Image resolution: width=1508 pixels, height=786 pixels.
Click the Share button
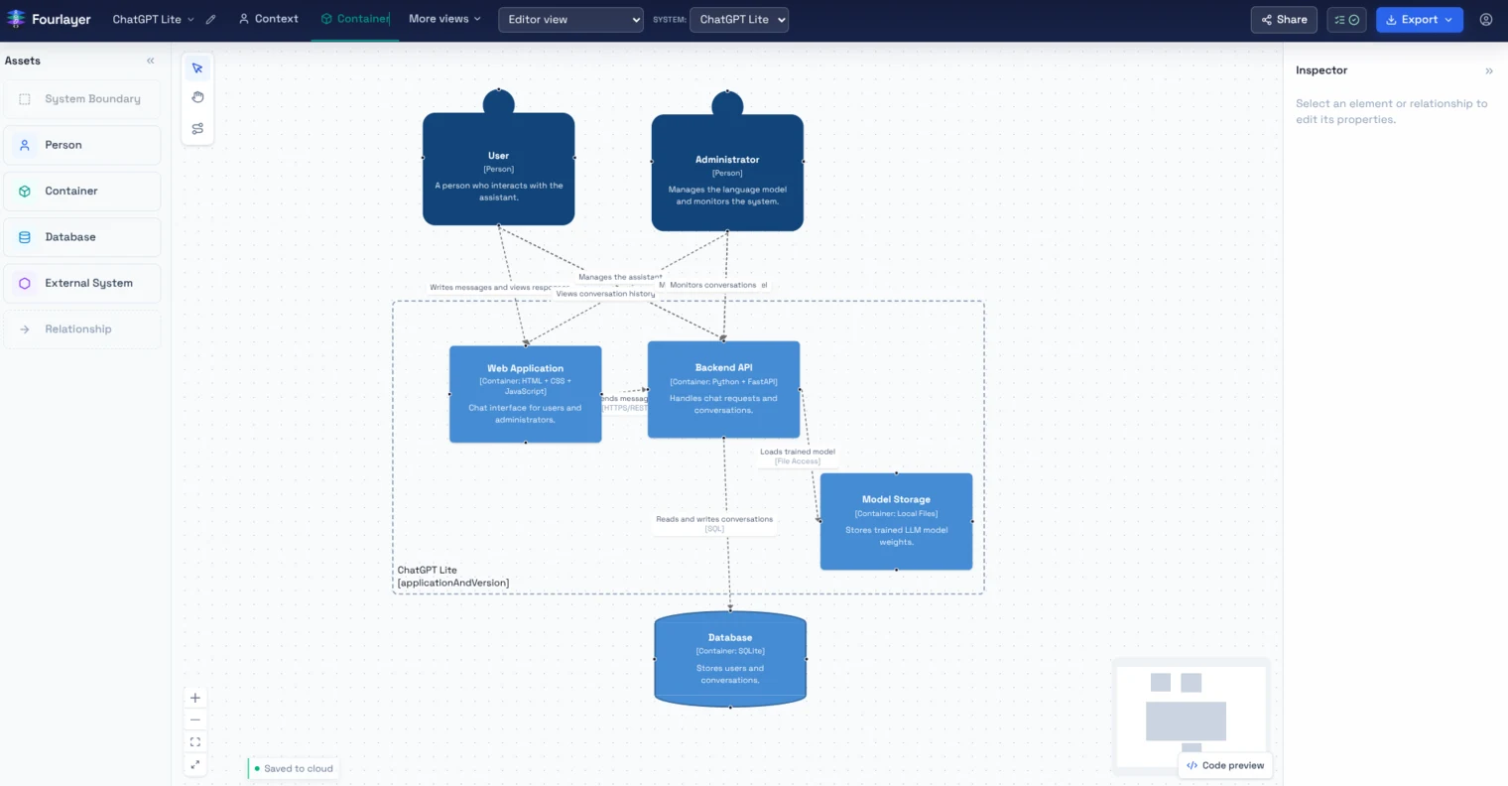[1284, 19]
